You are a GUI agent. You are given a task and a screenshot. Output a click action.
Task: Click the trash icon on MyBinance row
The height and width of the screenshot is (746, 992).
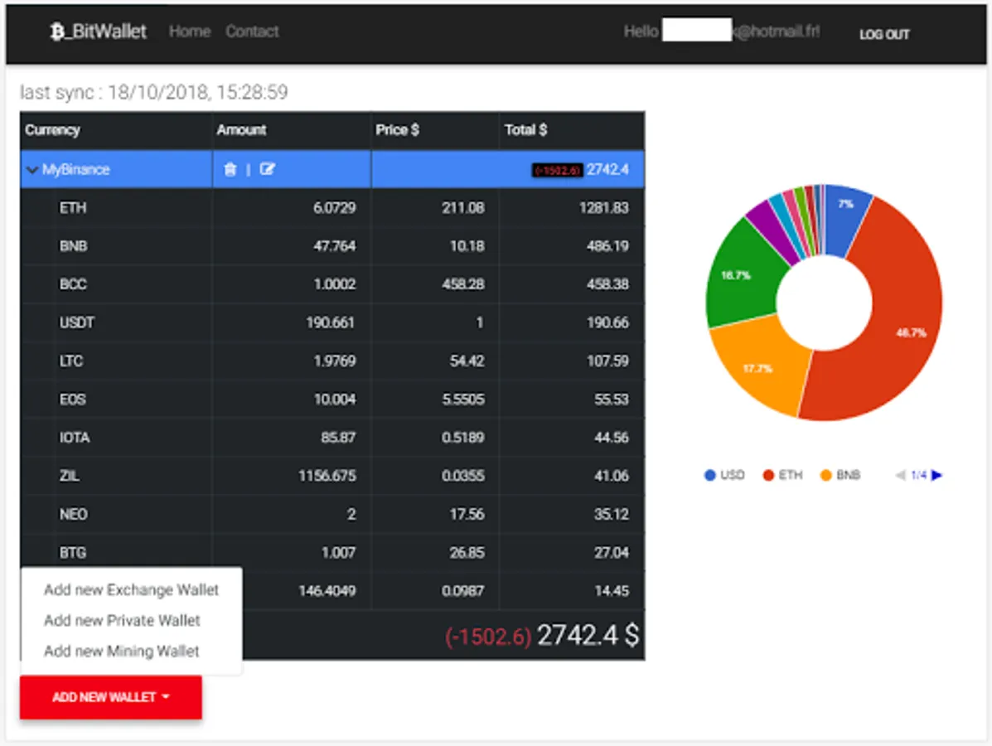point(230,169)
